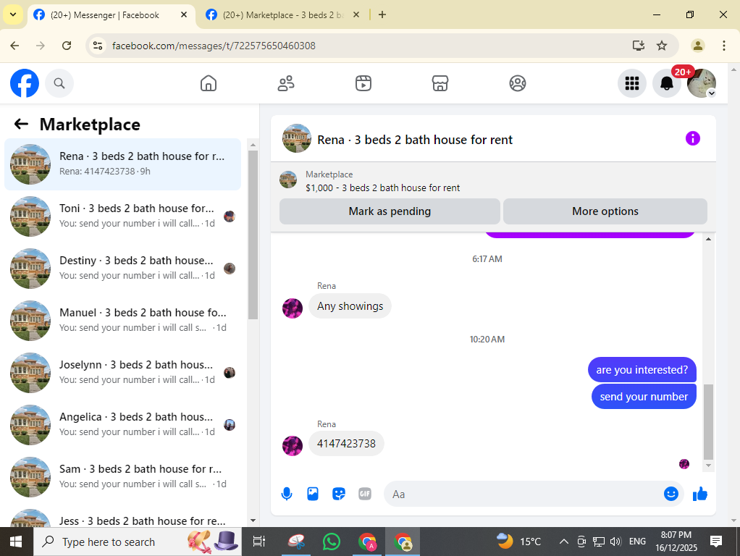Image resolution: width=740 pixels, height=556 pixels.
Task: Open Destiny's conversation in the list
Action: pos(122,269)
